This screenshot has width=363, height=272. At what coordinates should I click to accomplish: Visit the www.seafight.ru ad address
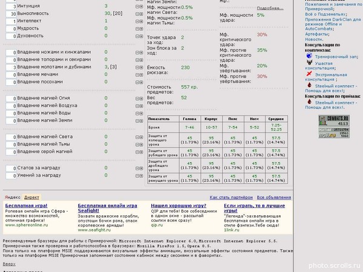94,230
